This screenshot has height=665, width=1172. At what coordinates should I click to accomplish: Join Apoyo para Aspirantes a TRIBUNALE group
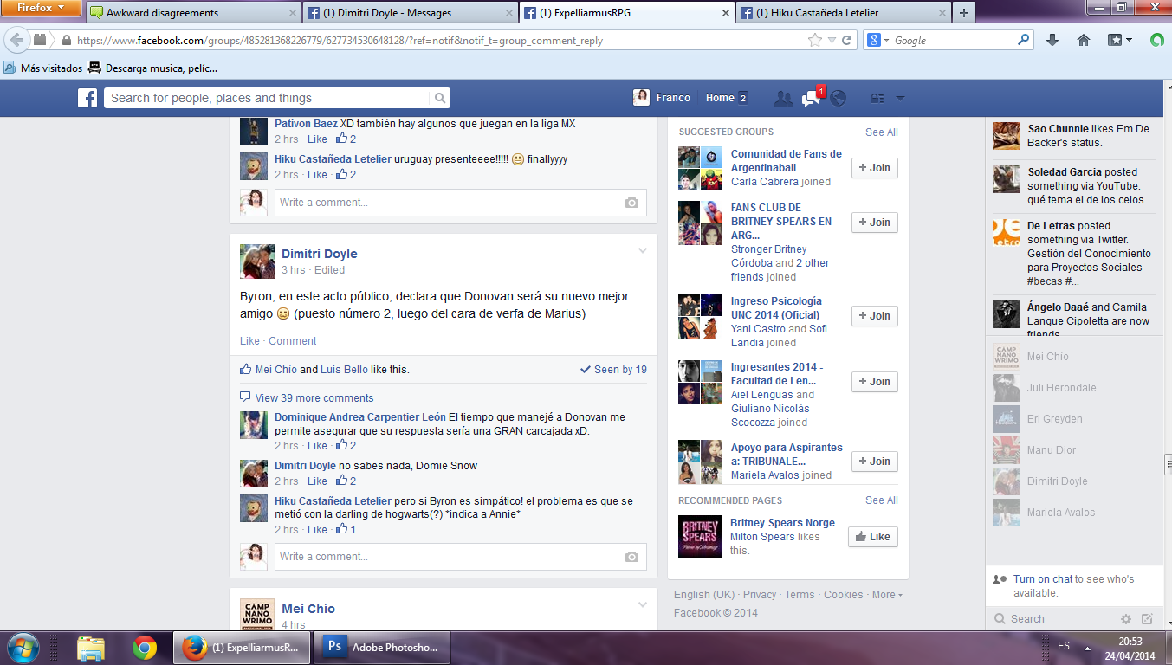(874, 462)
